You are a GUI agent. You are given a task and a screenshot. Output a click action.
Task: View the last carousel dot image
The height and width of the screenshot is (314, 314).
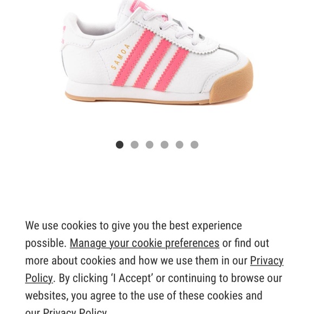point(194,145)
